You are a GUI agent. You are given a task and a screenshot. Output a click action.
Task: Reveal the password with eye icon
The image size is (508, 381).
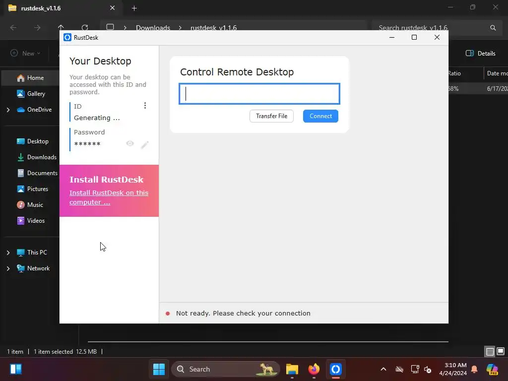(130, 143)
